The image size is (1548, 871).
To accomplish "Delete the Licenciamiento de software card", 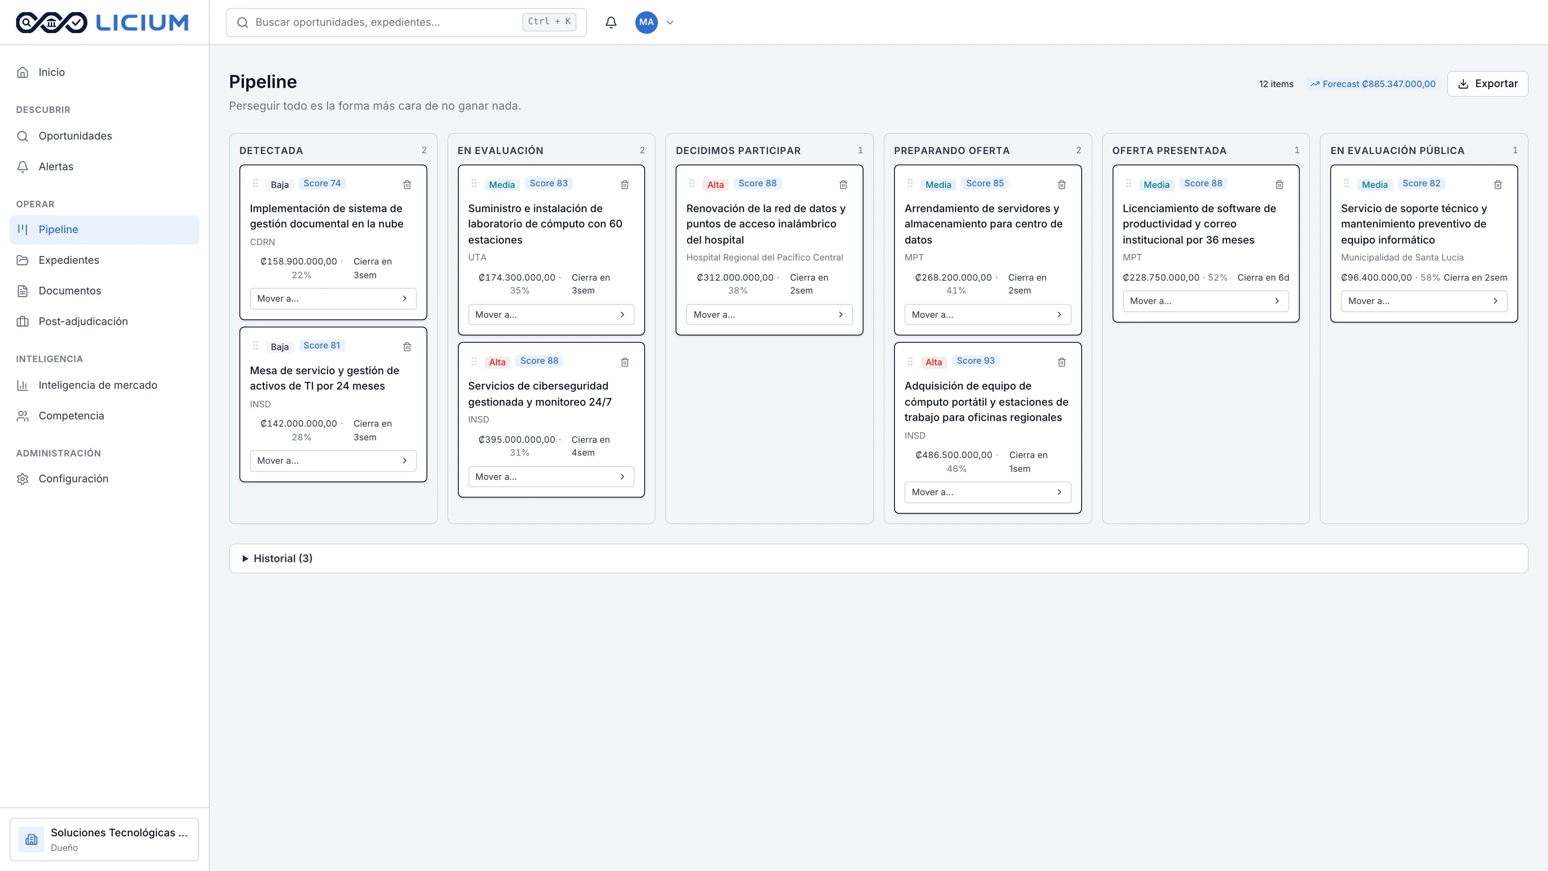I will [1280, 185].
